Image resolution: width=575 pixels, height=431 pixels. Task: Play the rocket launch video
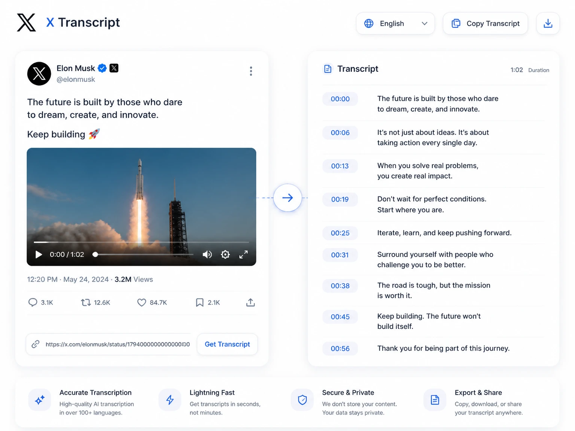(39, 254)
